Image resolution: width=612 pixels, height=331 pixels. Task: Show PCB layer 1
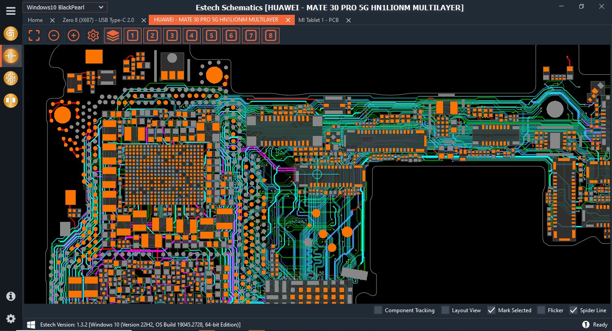(x=133, y=35)
